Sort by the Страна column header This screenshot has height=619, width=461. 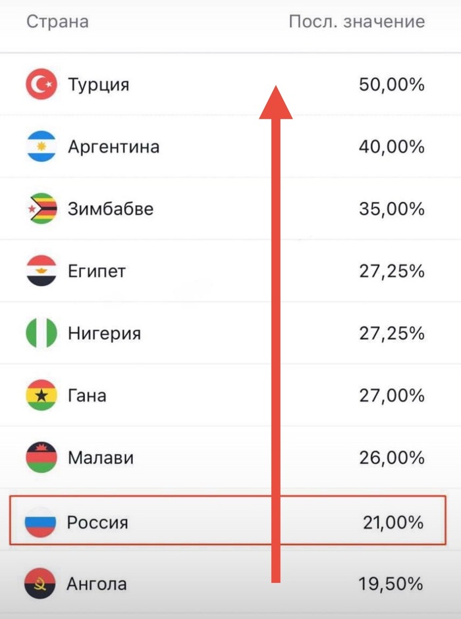(57, 22)
